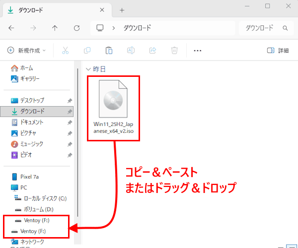Open the 新規作成 dropdown menu
This screenshot has height=248, width=298.
tap(26, 51)
